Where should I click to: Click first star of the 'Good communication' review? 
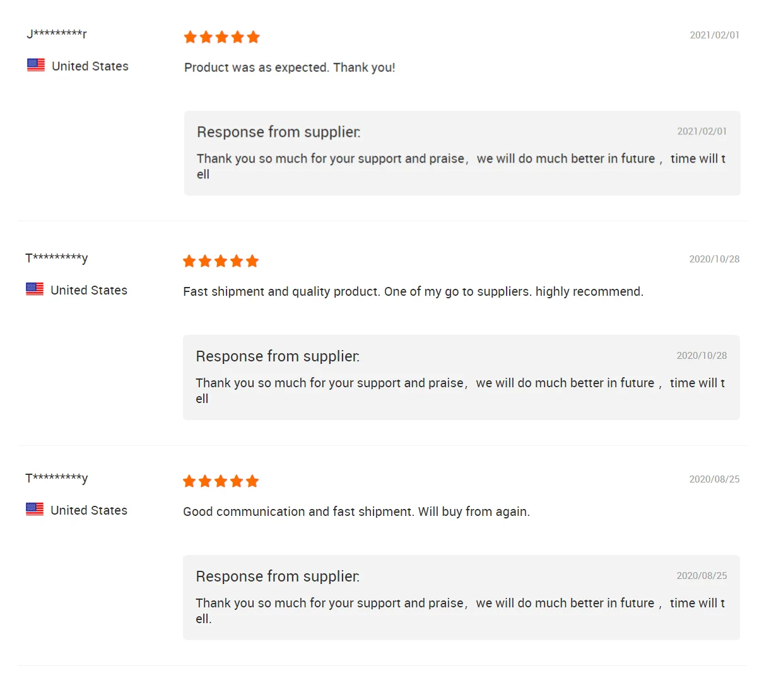[x=189, y=482]
